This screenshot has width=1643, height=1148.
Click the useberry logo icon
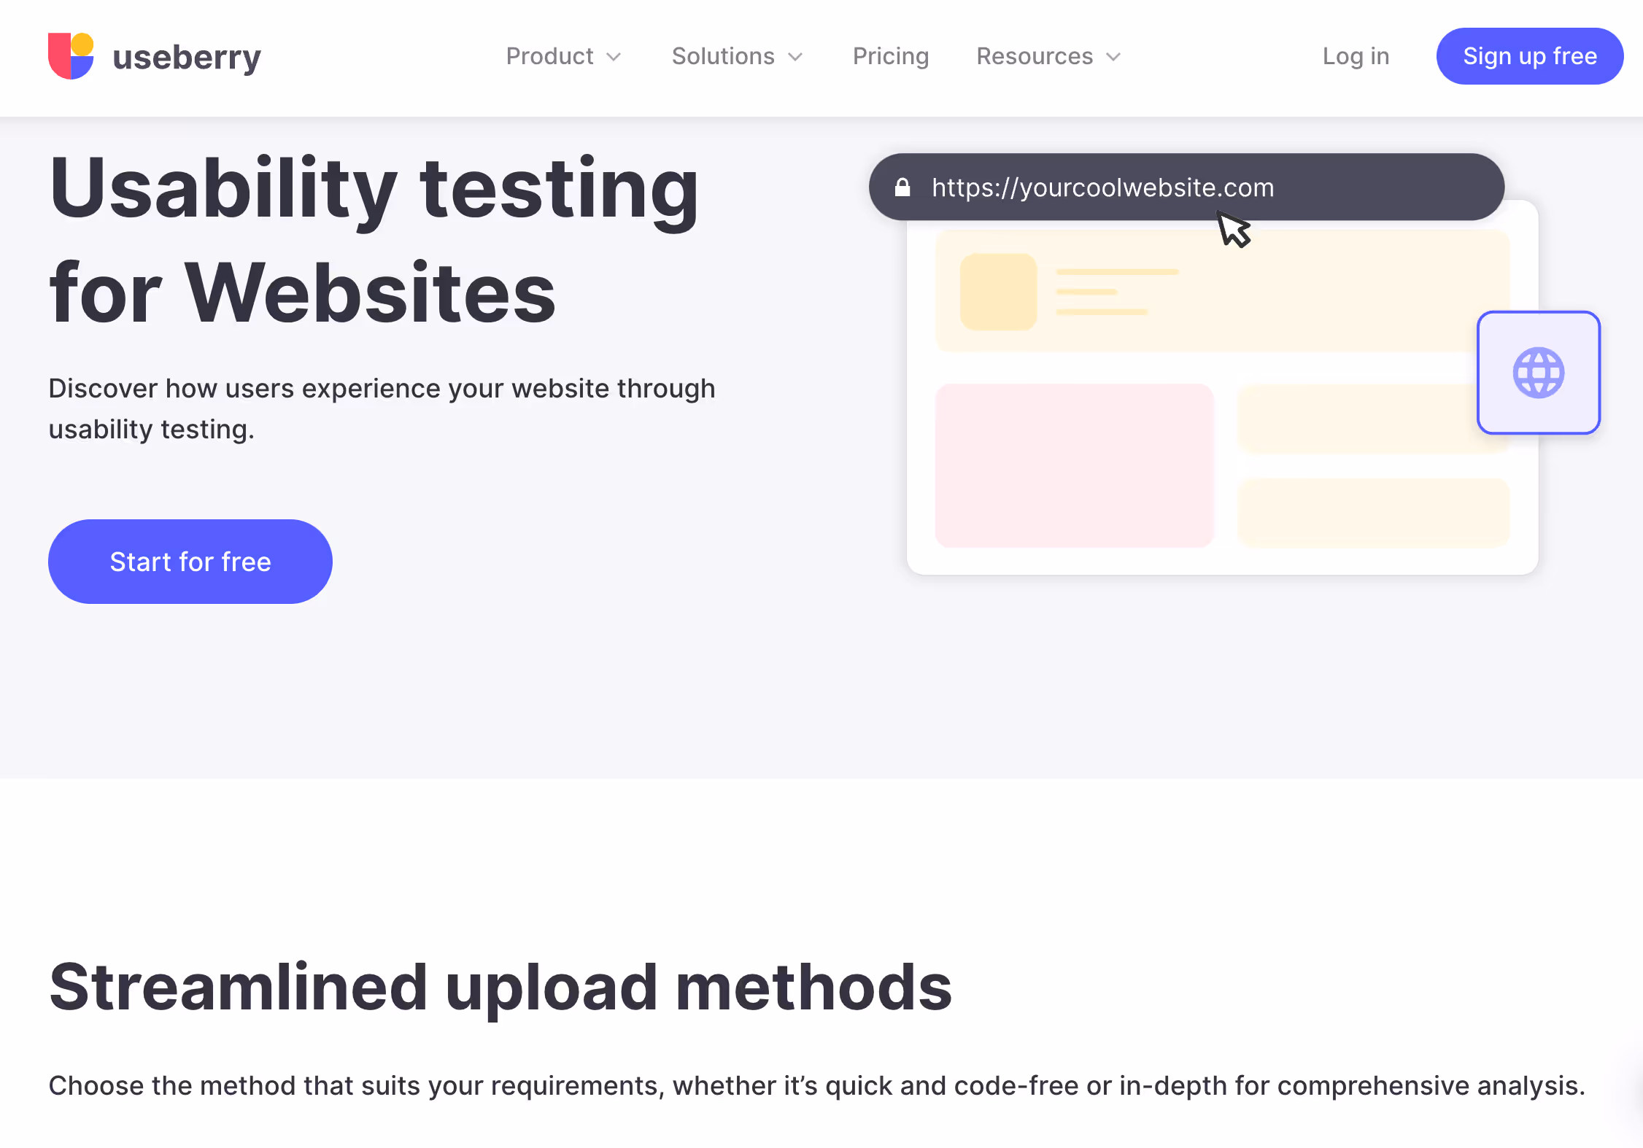coord(70,55)
